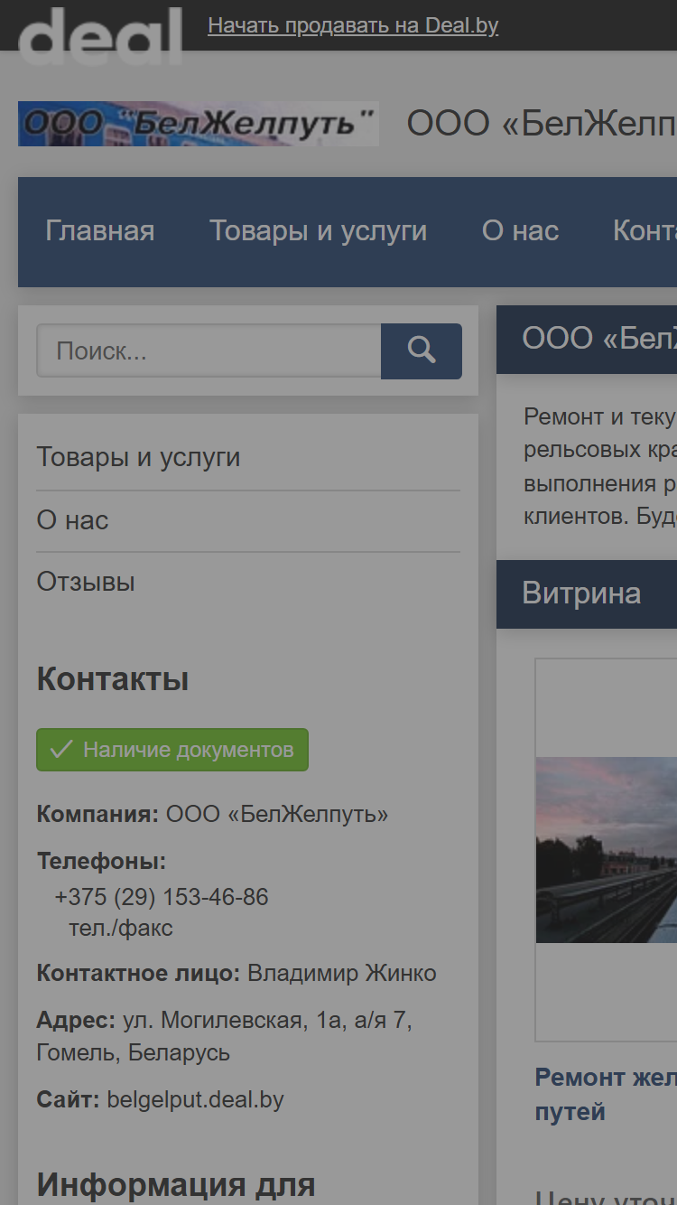The width and height of the screenshot is (677, 1205).
Task: Click the Контакты sidebar heading
Action: coord(113,679)
